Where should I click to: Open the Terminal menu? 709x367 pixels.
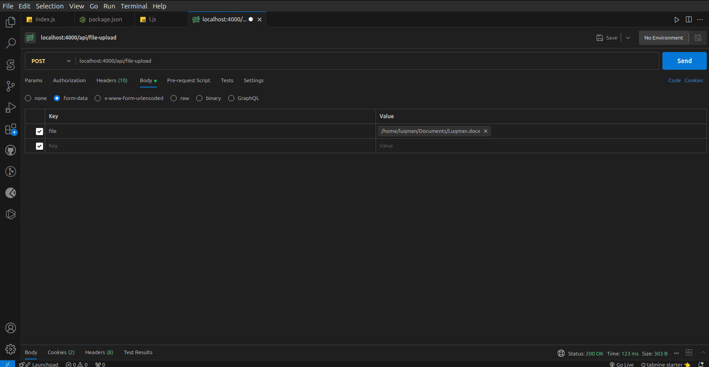[134, 6]
